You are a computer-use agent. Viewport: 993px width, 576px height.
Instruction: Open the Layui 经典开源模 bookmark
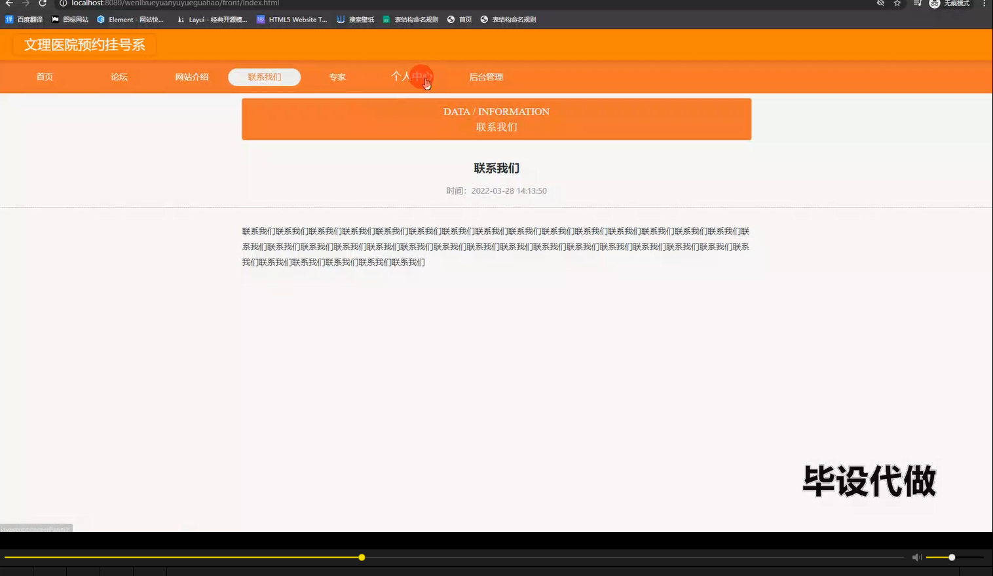(x=212, y=20)
